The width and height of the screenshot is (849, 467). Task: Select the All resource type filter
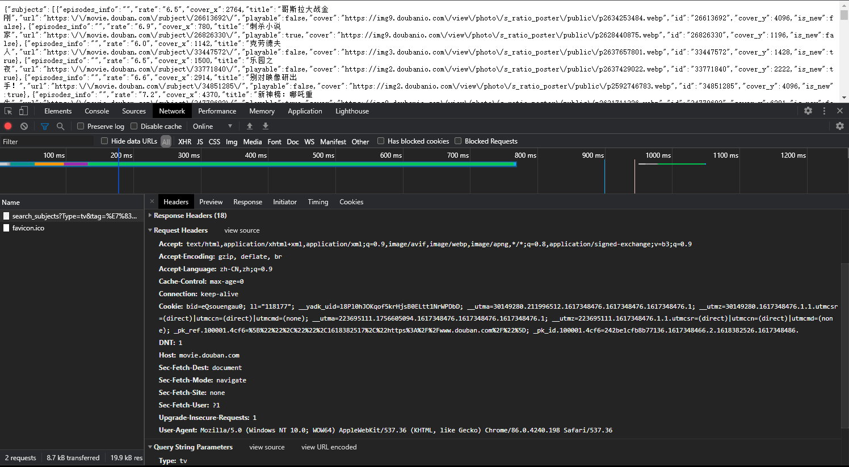click(166, 141)
